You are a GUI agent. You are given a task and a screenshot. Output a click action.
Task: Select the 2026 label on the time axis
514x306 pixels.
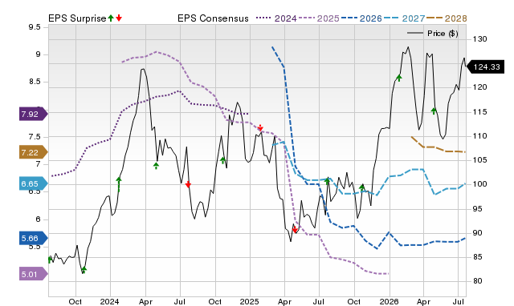click(x=389, y=301)
